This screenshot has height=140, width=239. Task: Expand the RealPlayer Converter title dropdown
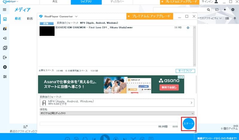click(x=76, y=16)
